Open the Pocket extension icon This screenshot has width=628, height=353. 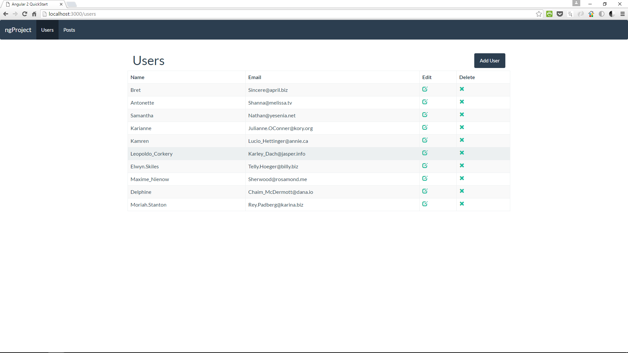pos(560,14)
